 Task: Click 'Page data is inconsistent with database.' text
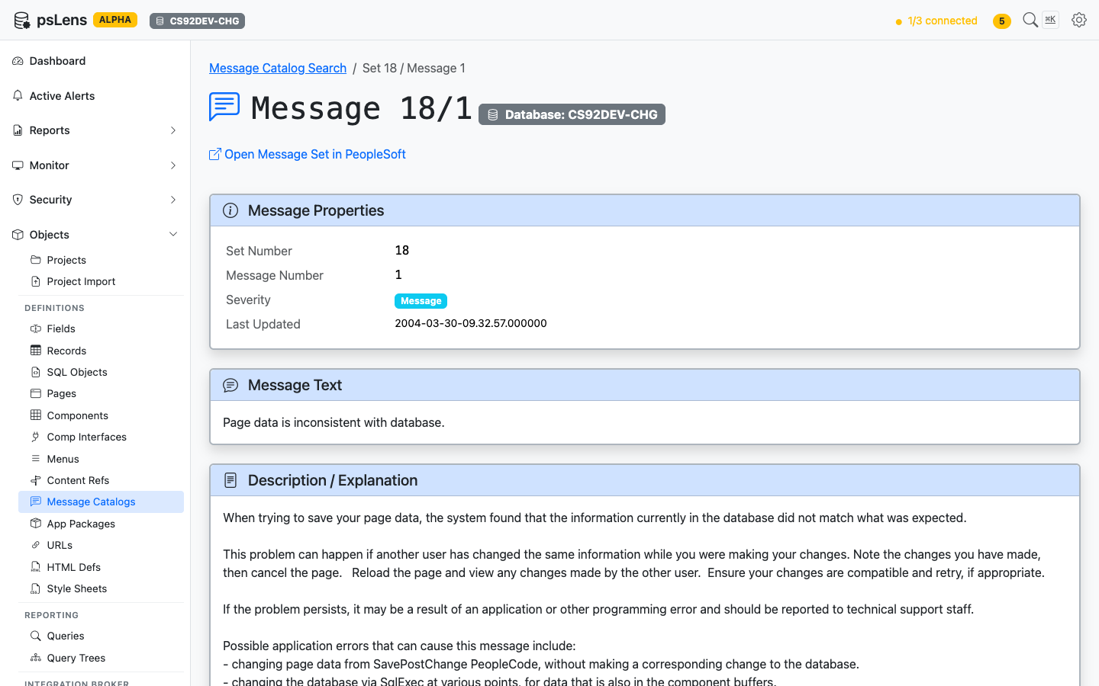click(334, 422)
